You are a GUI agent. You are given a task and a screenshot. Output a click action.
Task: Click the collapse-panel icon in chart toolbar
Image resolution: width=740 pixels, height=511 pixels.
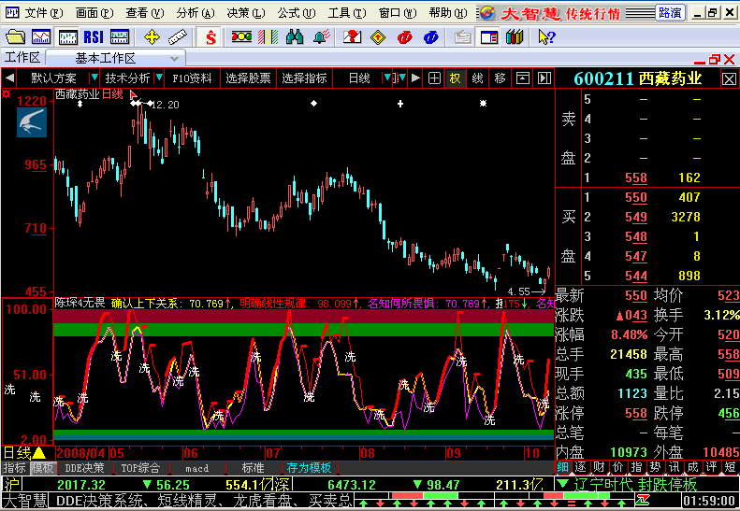(522, 78)
